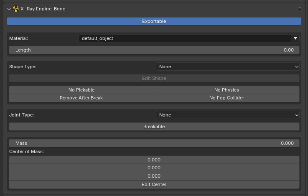Enable Remove After Break flag
Viewport: 308px width, 196px height.
click(81, 98)
